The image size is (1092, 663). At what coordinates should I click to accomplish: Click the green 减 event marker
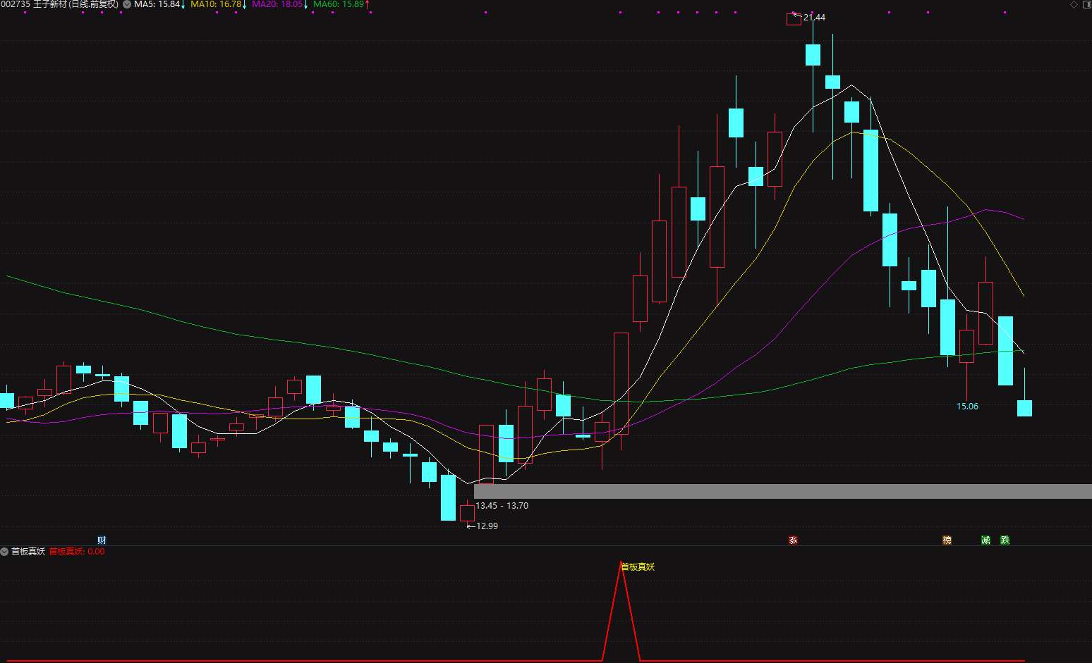click(x=985, y=540)
